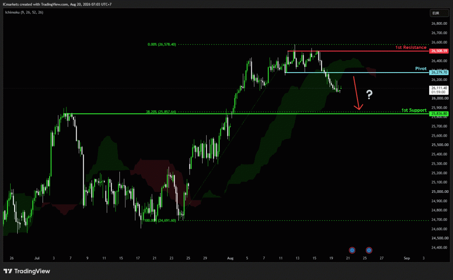Open the EUR currency selector
Viewport: 453px width, 280px height.
tap(436, 13)
